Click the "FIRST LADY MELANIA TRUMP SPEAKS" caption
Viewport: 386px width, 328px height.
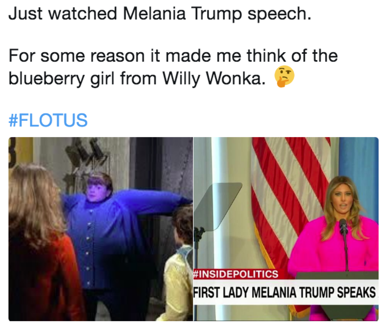click(x=284, y=292)
